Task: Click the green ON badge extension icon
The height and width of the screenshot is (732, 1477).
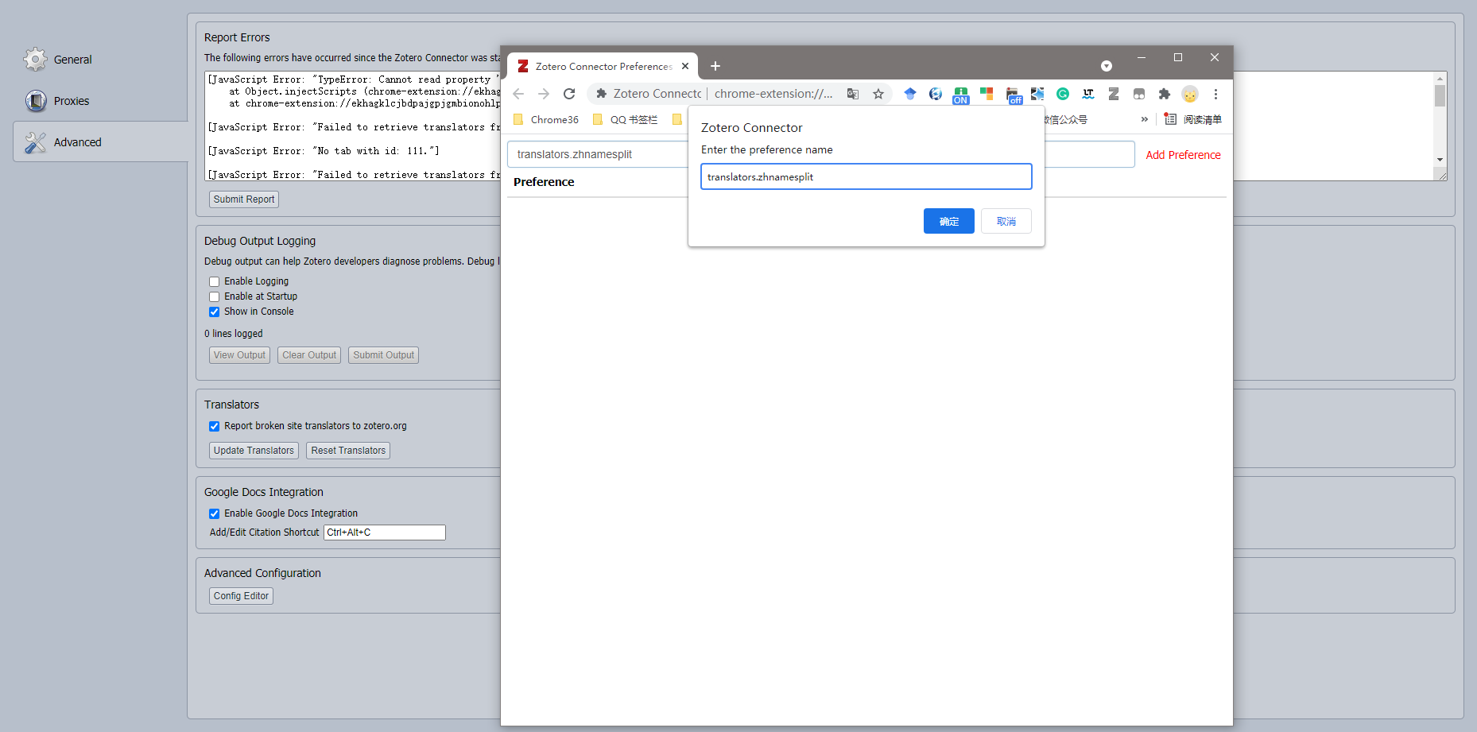Action: [961, 95]
